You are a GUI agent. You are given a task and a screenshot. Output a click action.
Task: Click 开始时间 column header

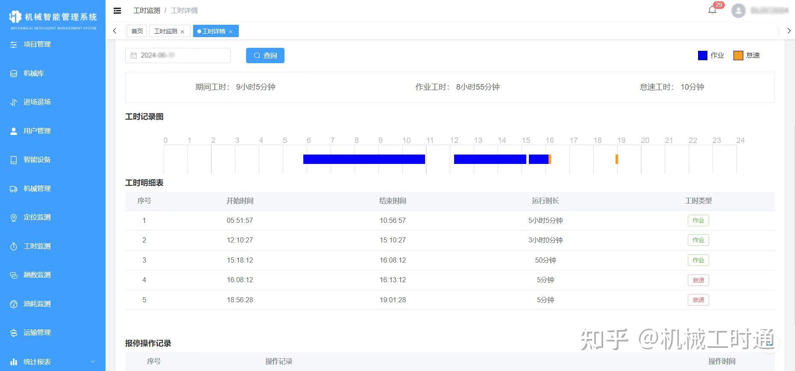click(x=240, y=201)
